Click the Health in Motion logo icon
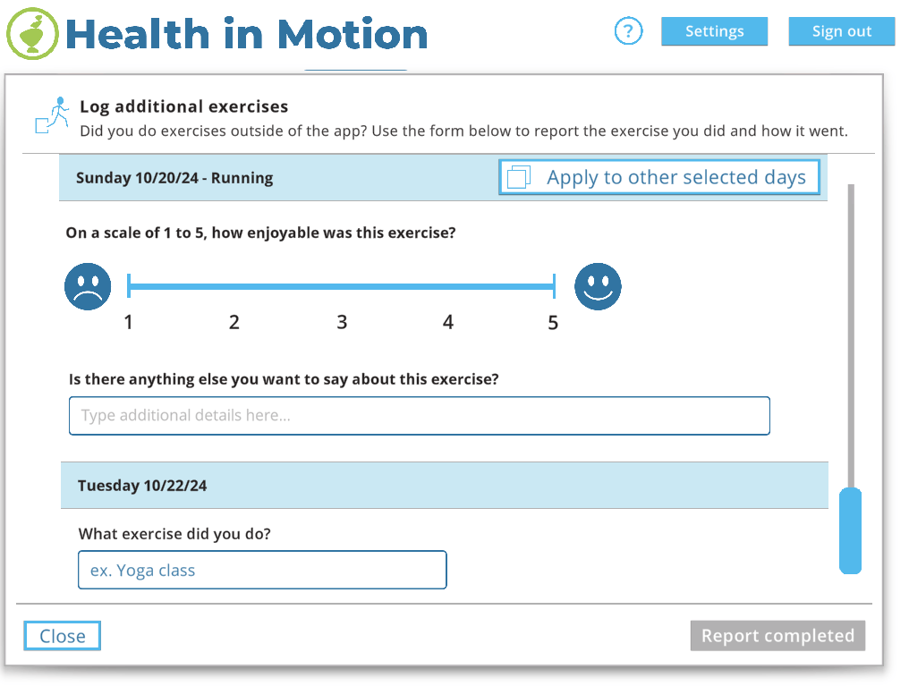 point(32,34)
